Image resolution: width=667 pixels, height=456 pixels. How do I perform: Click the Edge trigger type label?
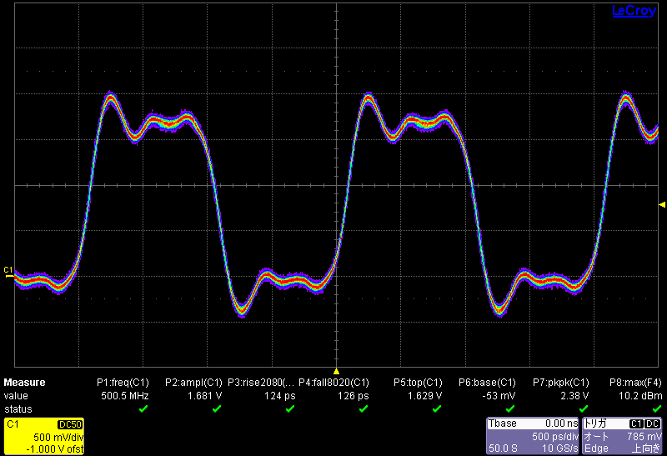click(x=596, y=448)
